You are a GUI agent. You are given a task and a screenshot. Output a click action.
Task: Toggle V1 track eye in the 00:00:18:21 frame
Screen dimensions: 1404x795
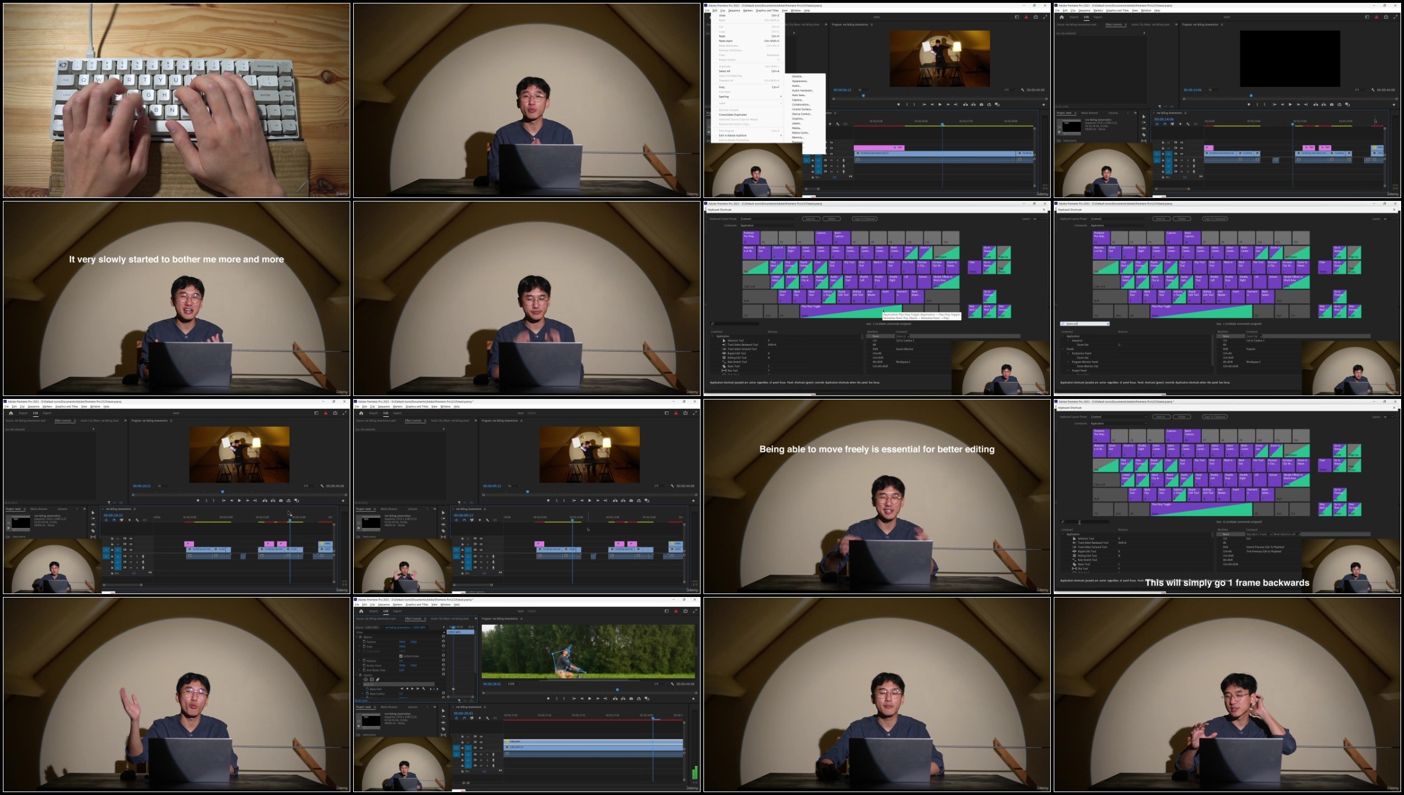coord(131,550)
